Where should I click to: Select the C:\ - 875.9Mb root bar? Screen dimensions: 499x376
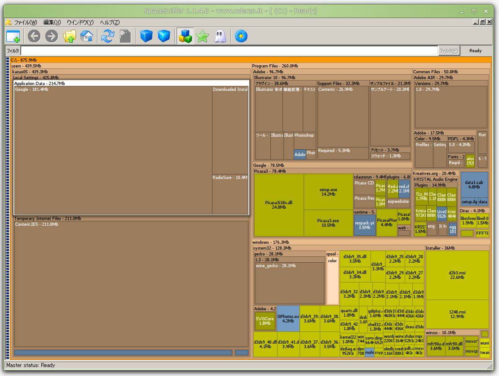pos(251,60)
